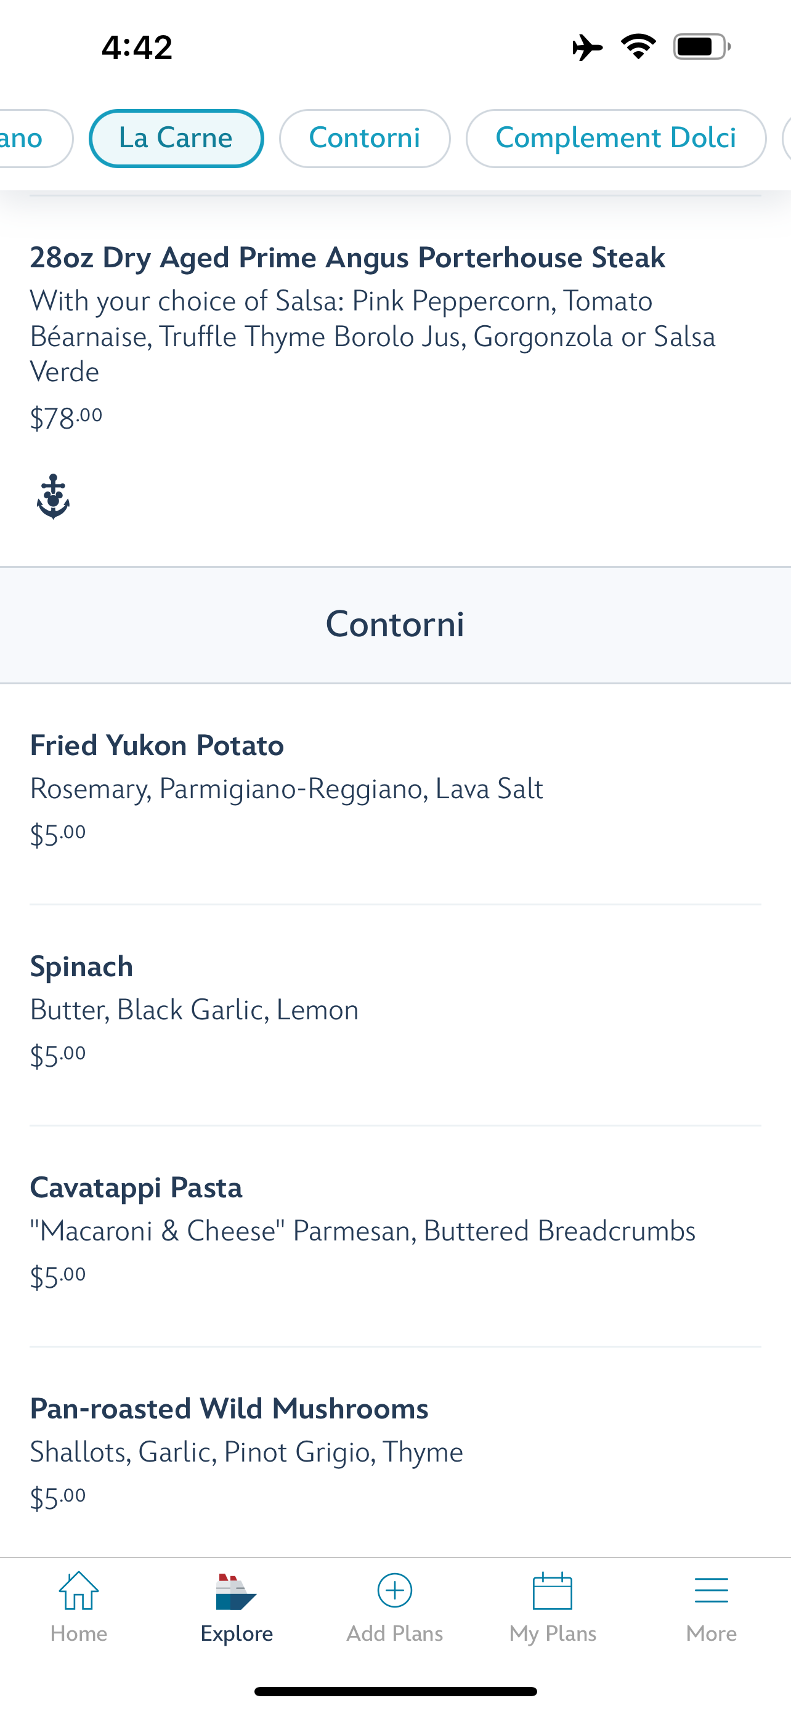Tap the battery indicator icon
This screenshot has width=791, height=1711.
point(702,46)
